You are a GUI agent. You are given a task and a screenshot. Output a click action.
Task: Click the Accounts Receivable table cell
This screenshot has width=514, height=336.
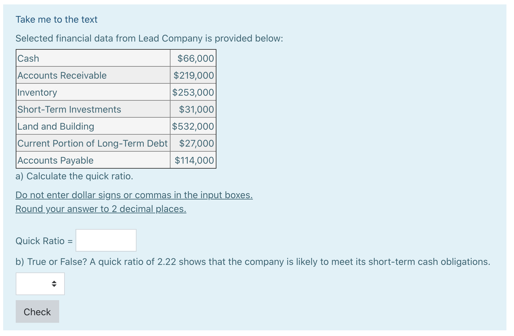pos(62,75)
